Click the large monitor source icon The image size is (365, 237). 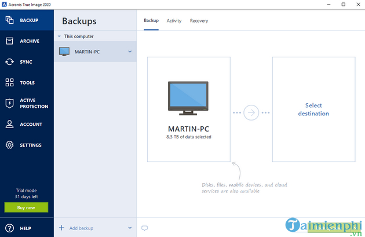(188, 98)
